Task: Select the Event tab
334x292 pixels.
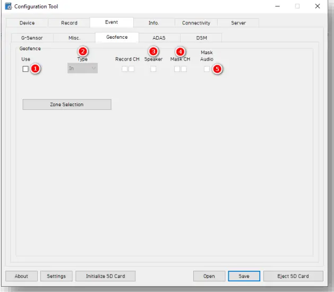Action: (x=112, y=22)
